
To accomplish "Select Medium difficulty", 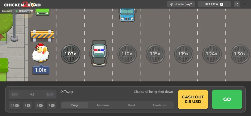I will click(103, 105).
